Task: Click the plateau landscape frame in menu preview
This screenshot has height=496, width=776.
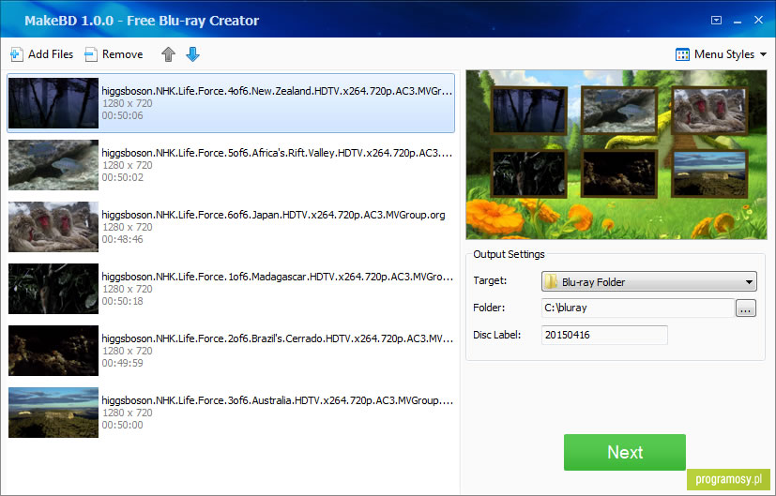Action: click(709, 173)
